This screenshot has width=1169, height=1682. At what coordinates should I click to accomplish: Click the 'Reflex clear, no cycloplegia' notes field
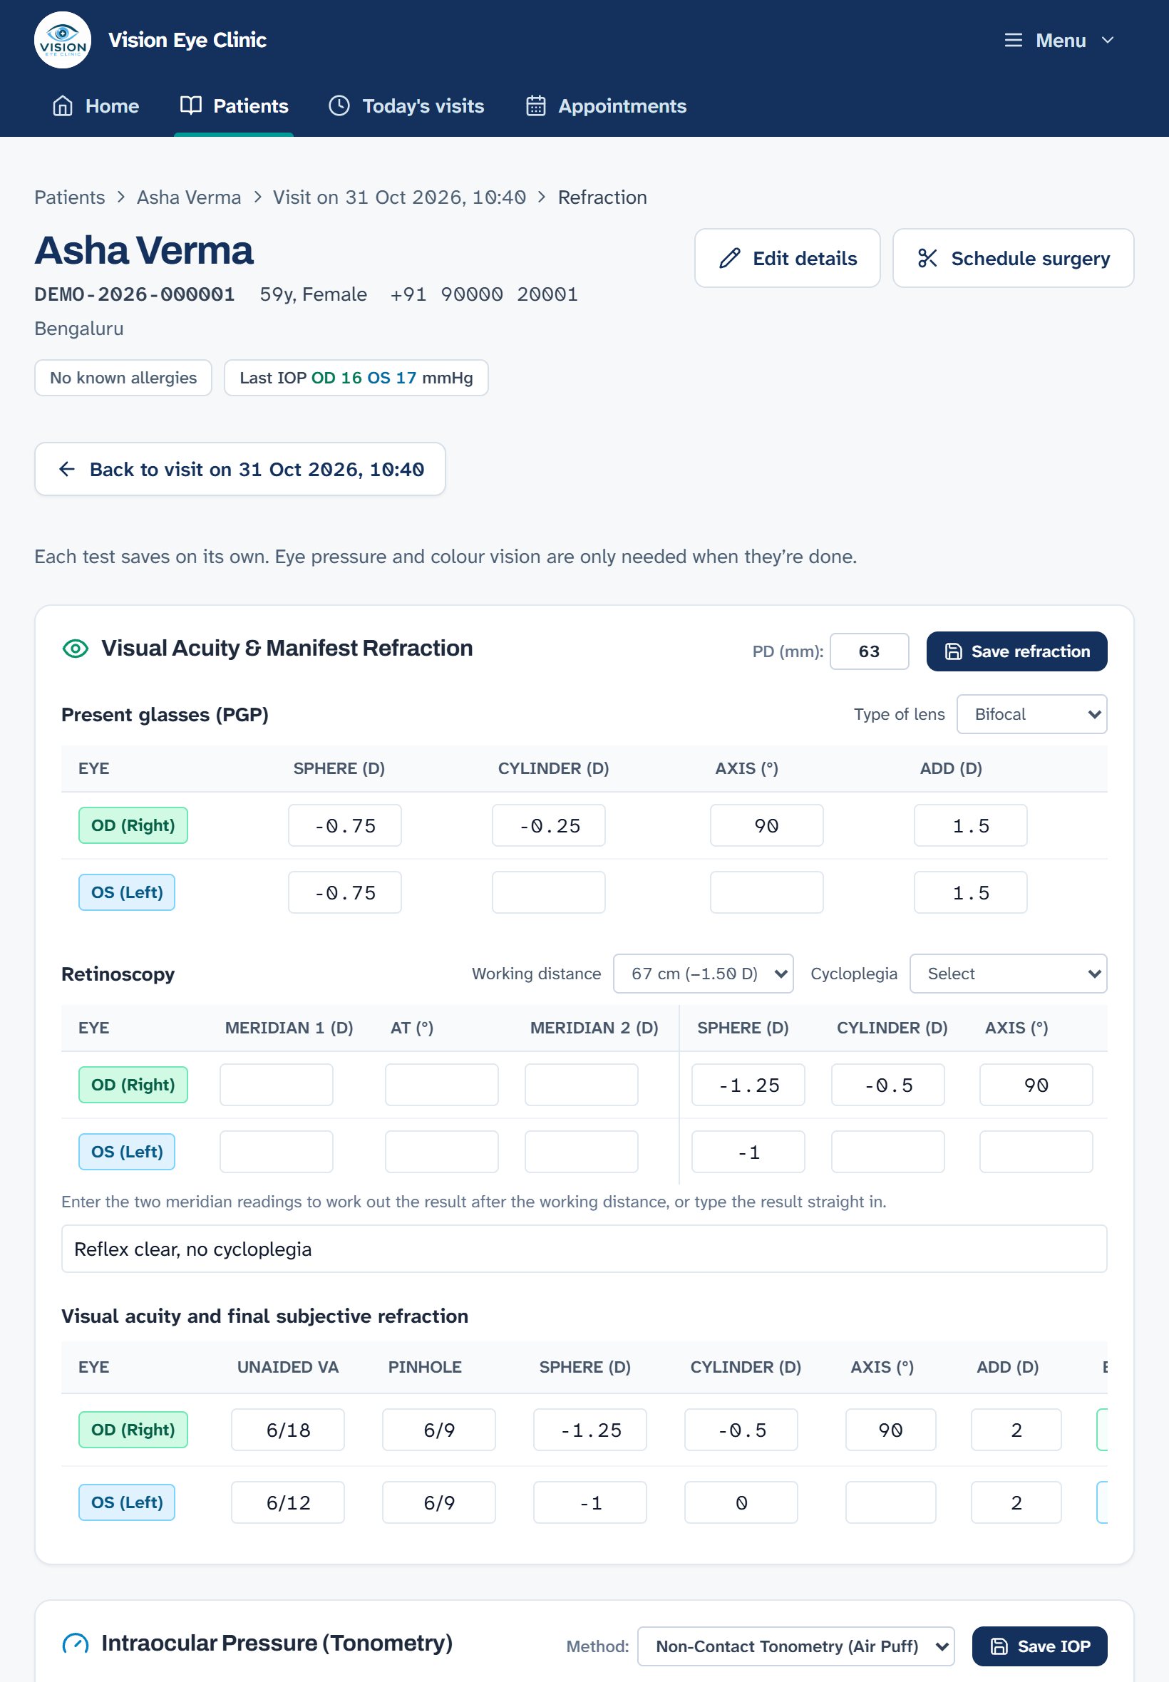coord(584,1249)
